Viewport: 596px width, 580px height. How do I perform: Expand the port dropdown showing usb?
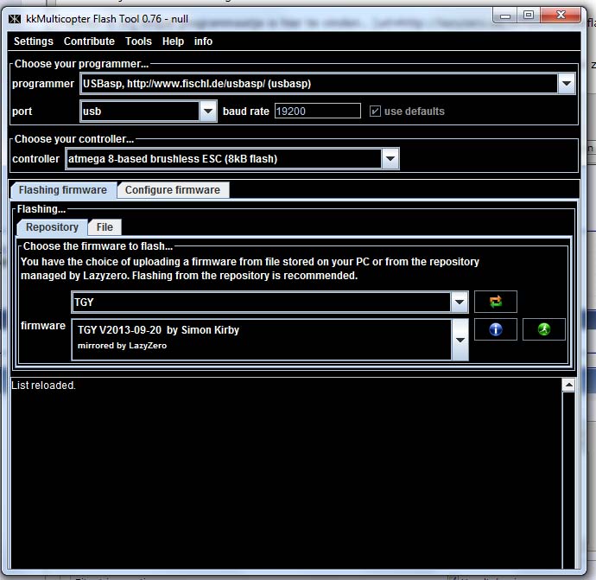[x=207, y=111]
